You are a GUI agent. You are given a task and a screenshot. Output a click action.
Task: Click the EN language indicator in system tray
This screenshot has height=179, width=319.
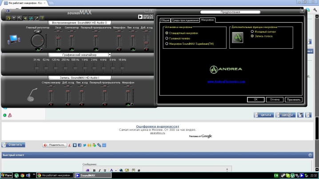pos(276,175)
